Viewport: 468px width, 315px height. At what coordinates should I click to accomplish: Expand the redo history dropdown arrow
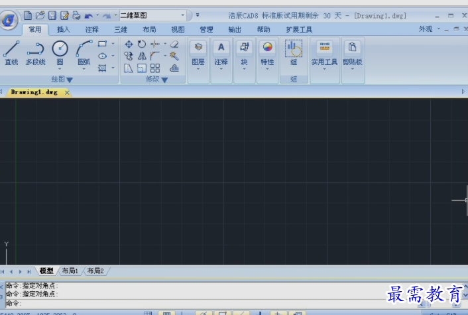click(x=116, y=15)
